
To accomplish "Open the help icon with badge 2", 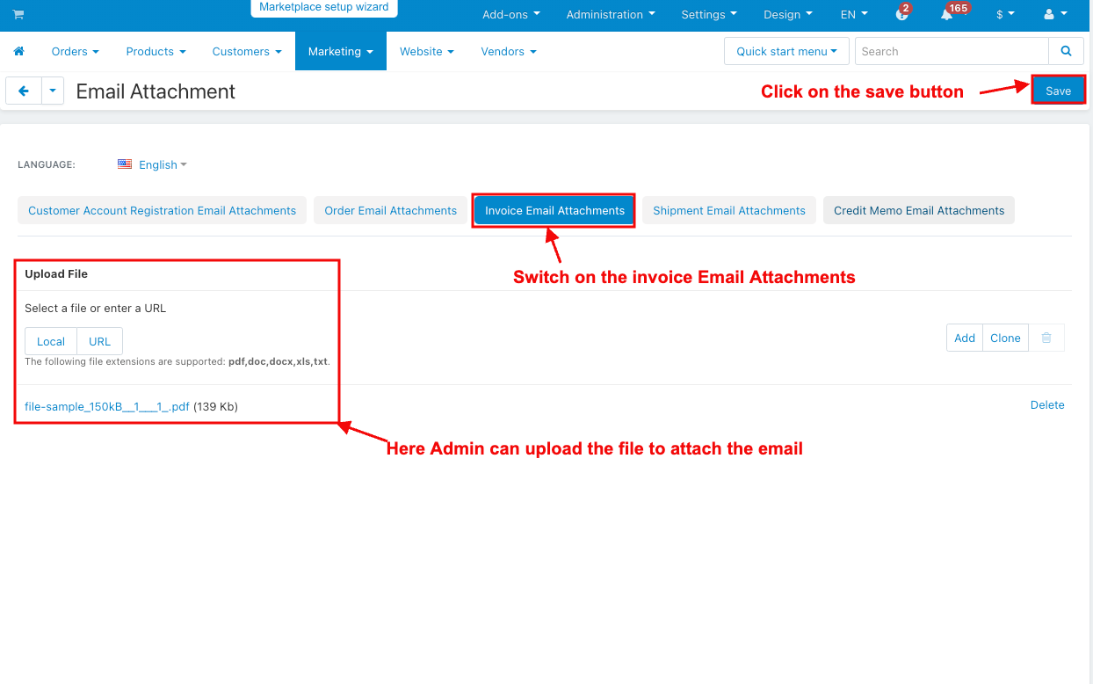I will click(x=901, y=15).
